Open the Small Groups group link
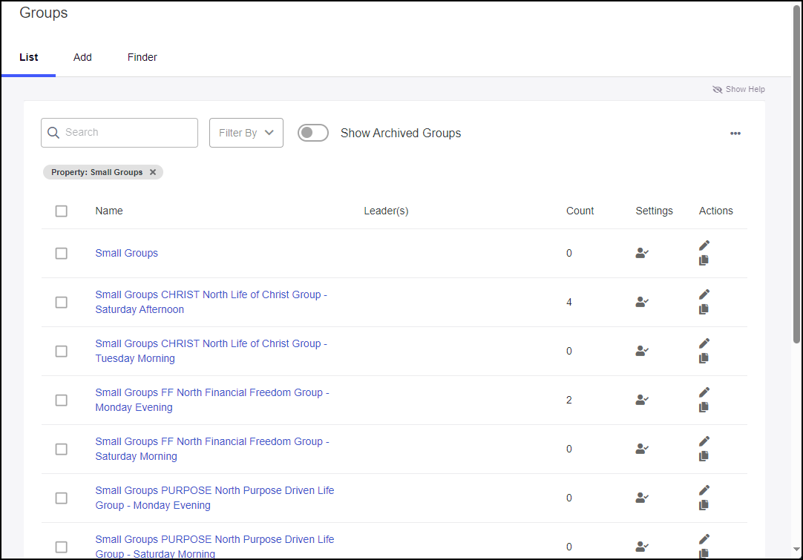The width and height of the screenshot is (803, 560). 126,253
